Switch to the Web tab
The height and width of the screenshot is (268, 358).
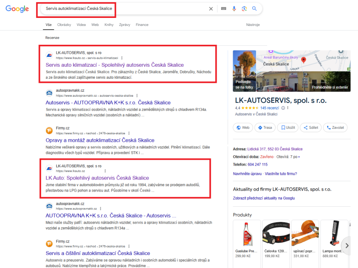95,25
